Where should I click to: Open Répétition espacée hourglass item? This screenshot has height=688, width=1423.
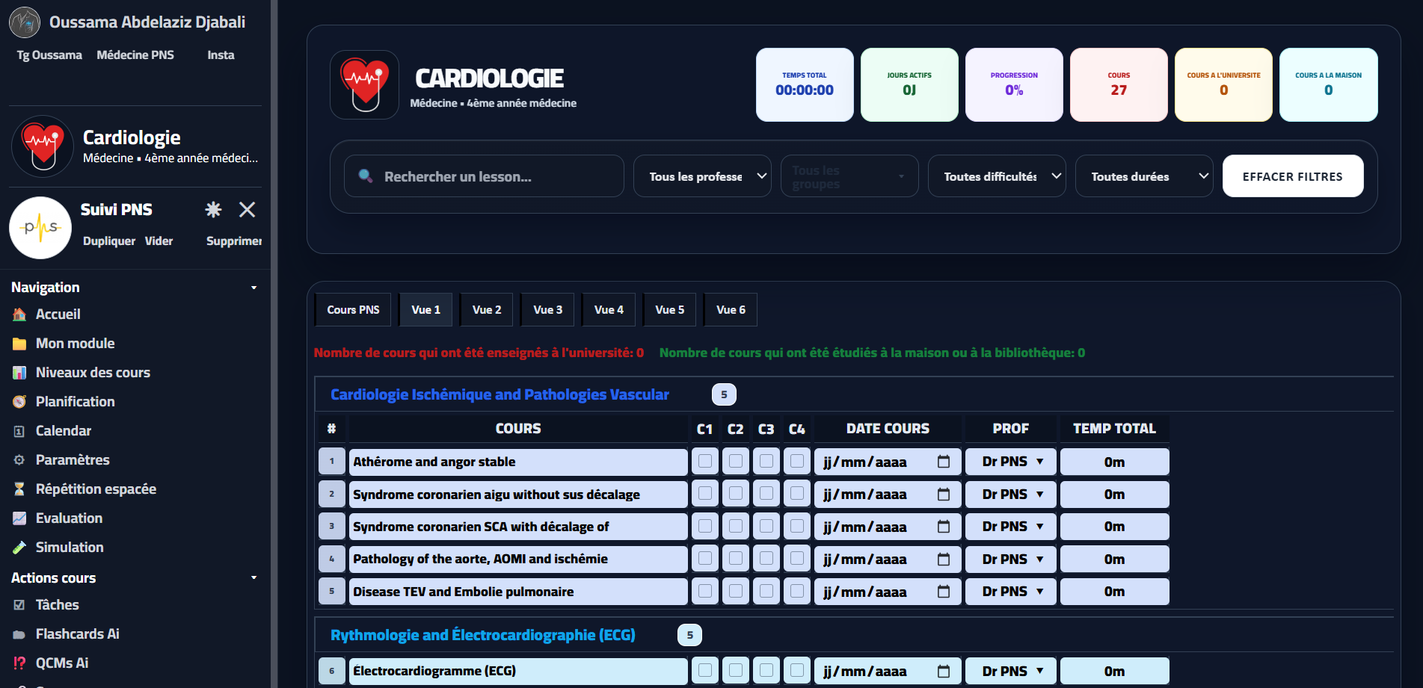tap(19, 489)
